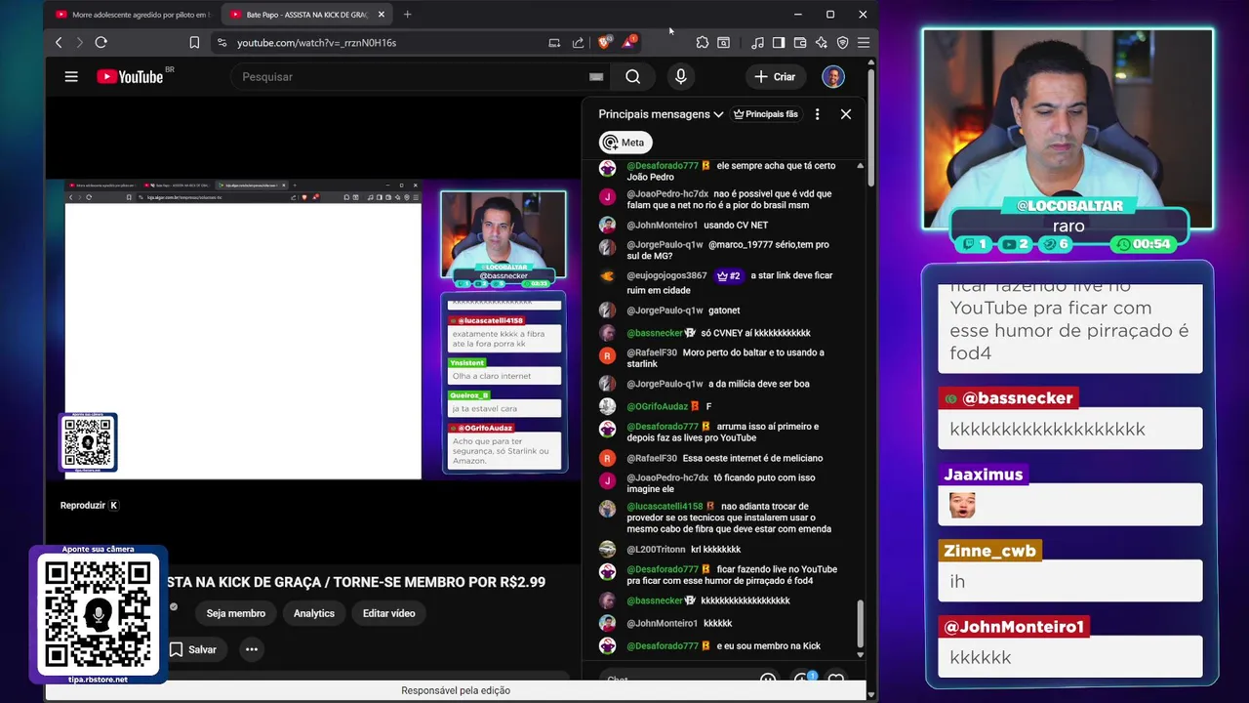
Task: Click the 'usando CV NET' chat message
Action: coord(736,226)
